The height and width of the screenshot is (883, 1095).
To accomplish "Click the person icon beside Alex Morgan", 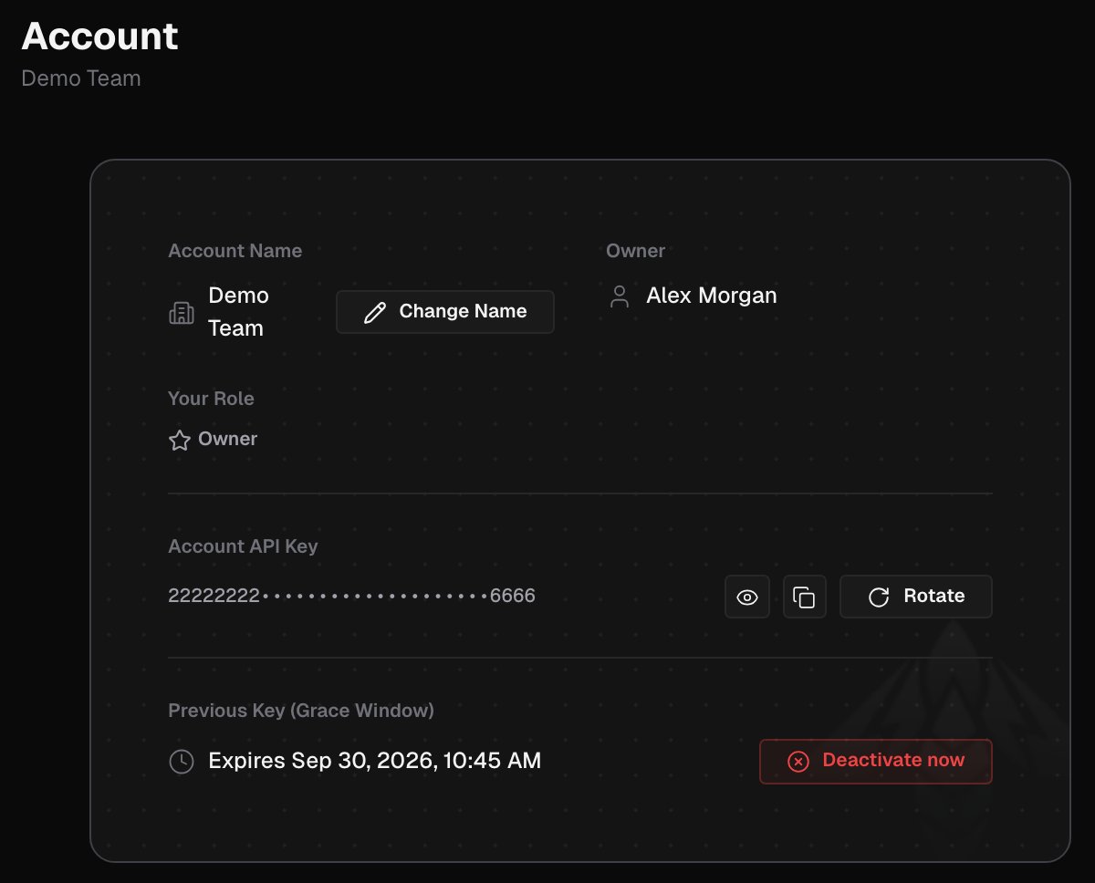I will (620, 296).
